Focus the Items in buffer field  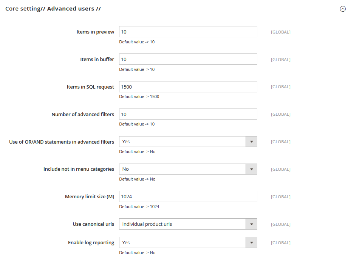tap(188, 59)
